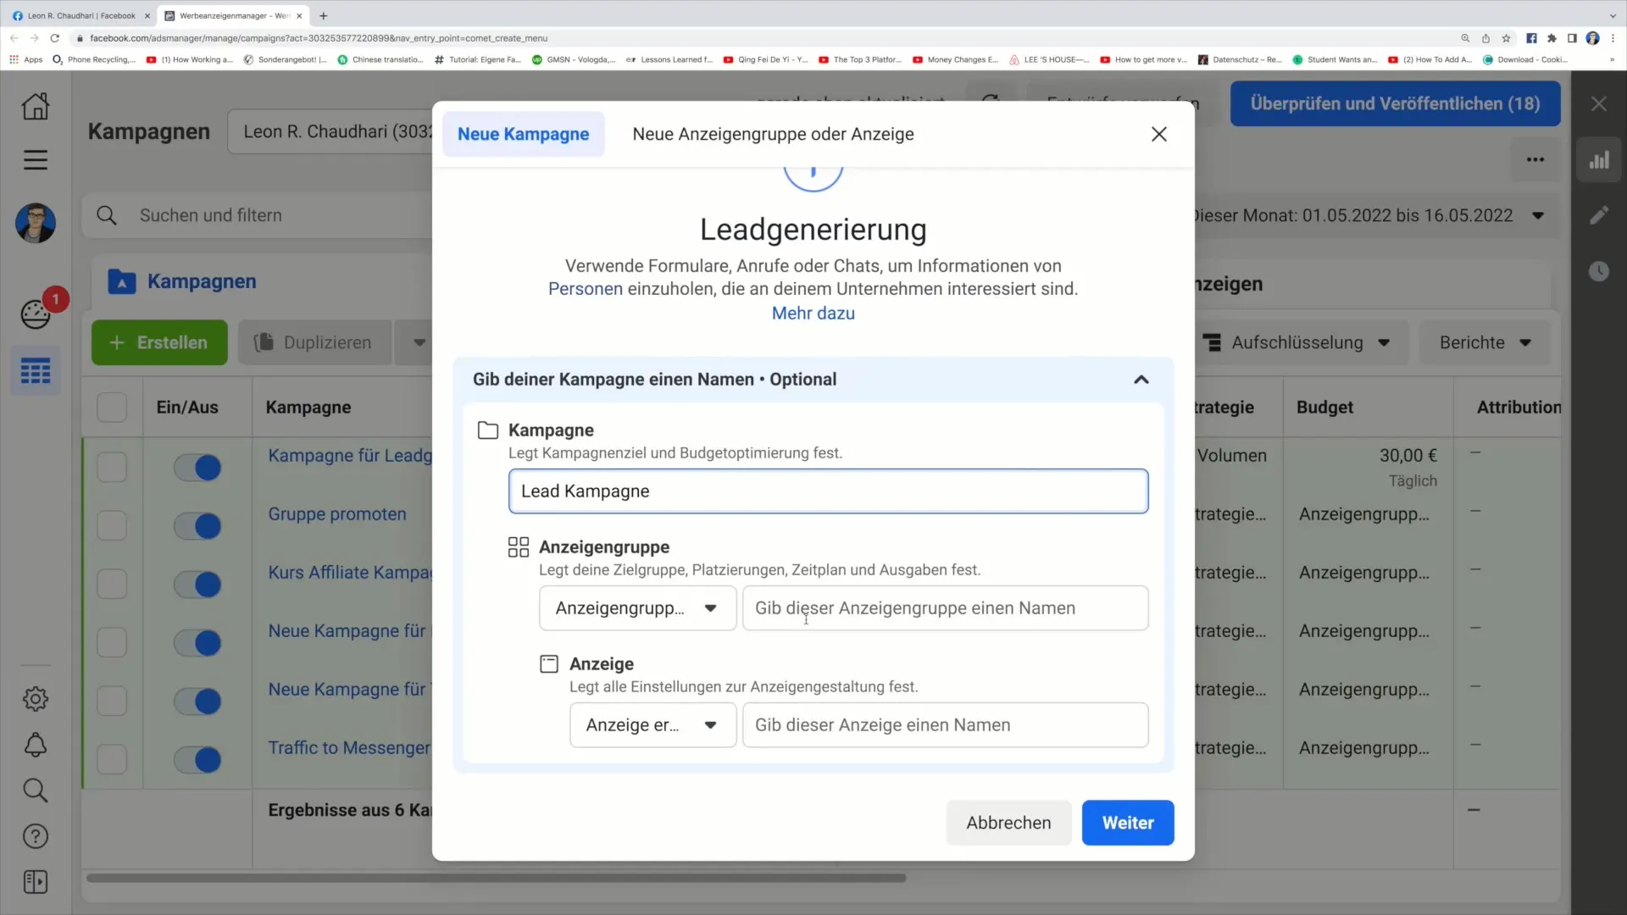Open a new browser tab

[x=323, y=15]
